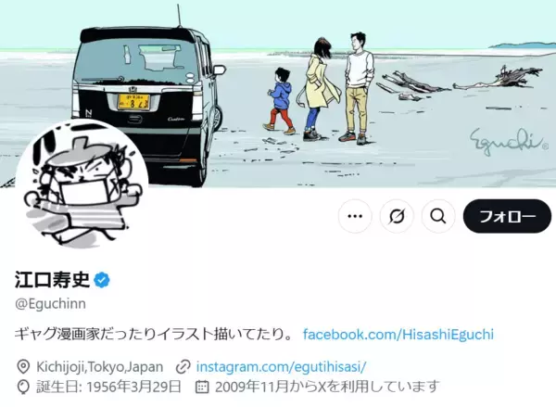Click the search magnifier icon

[438, 216]
